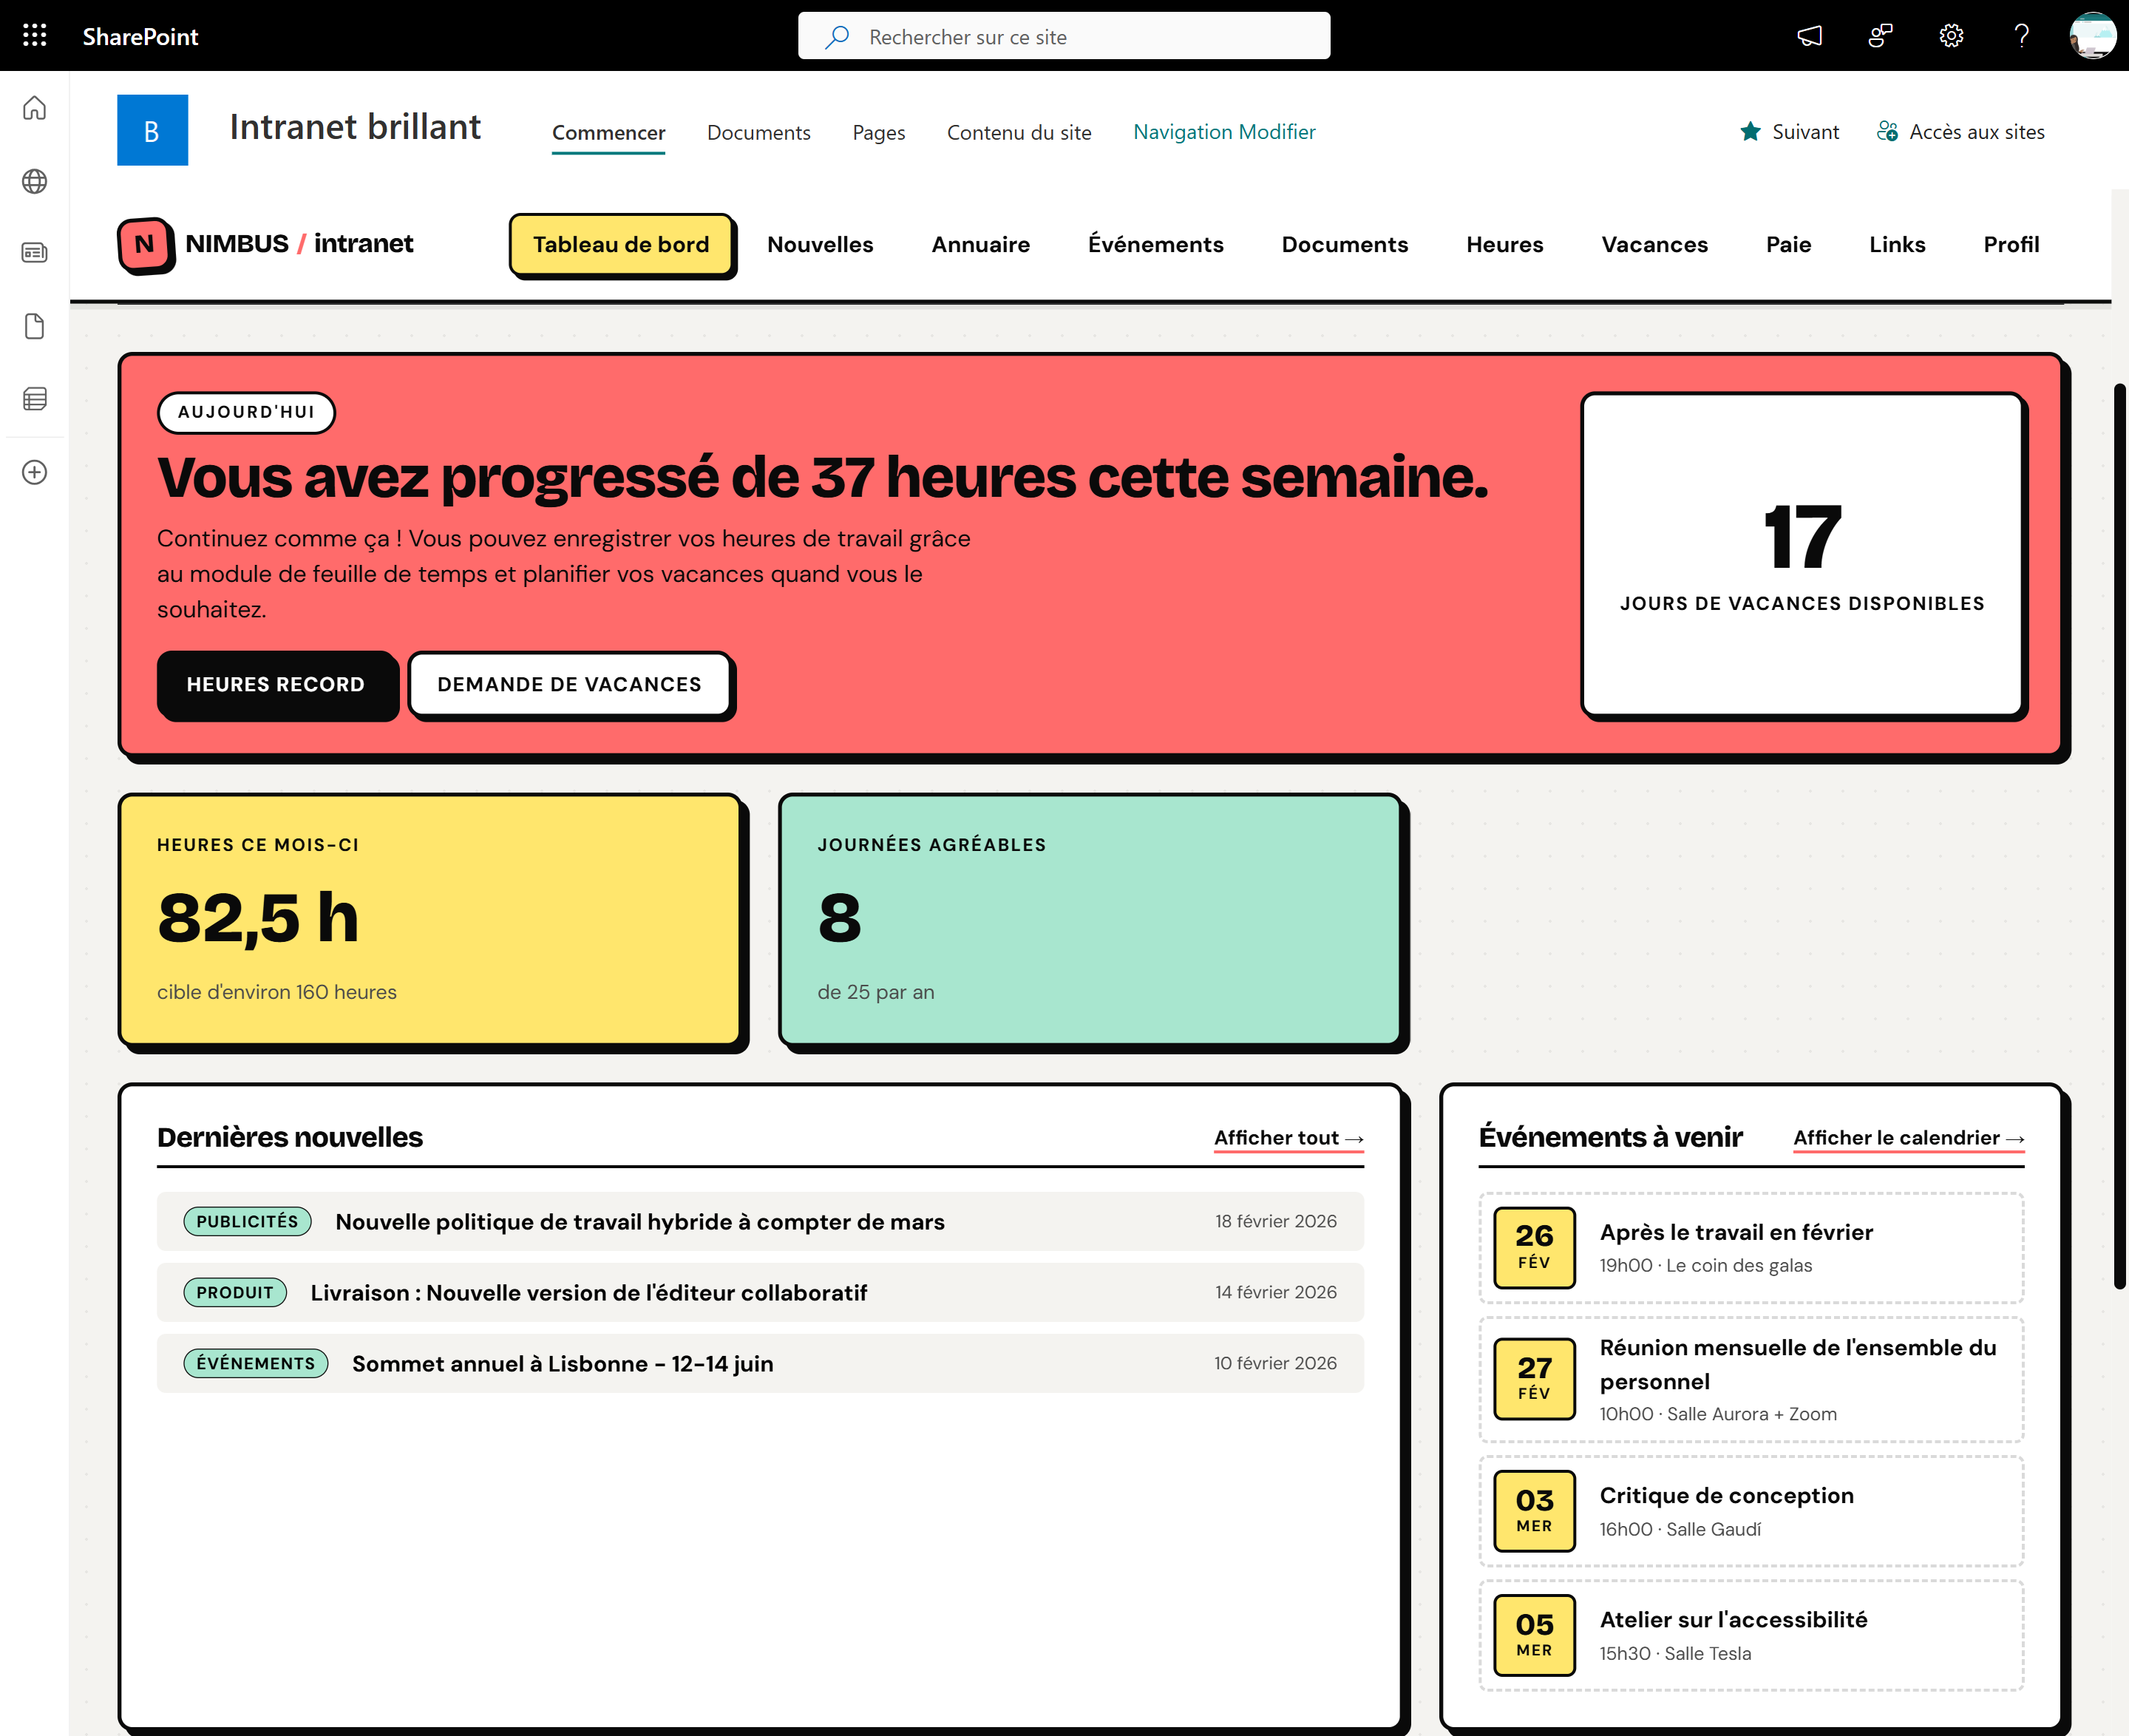Open the Atelier sur l'accessibilité event

point(1751,1635)
